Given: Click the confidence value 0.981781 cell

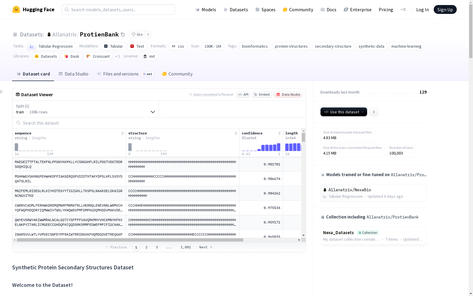Looking at the screenshot, I should 261,164.
